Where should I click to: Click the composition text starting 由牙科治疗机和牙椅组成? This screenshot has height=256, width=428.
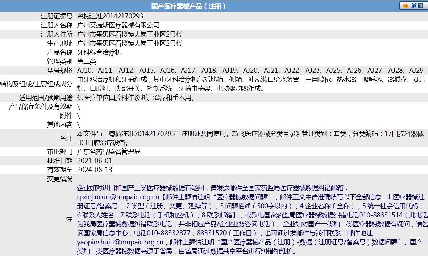[252, 84]
